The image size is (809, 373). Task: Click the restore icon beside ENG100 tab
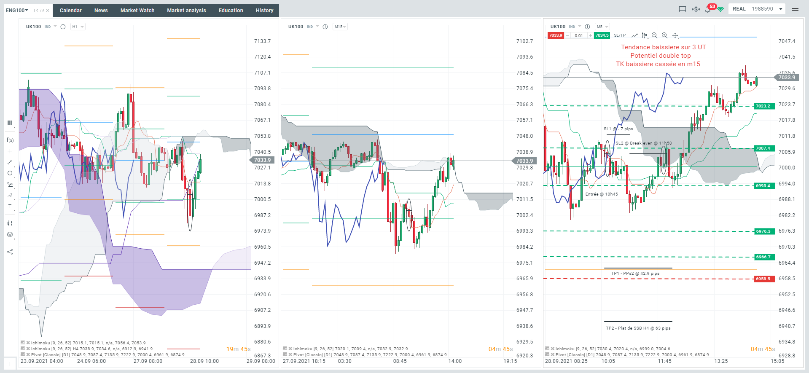pyautogui.click(x=42, y=11)
